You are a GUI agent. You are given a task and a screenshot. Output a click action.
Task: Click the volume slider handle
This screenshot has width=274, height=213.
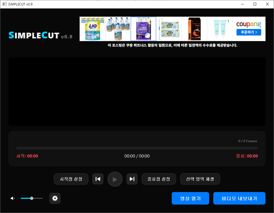[32, 198]
